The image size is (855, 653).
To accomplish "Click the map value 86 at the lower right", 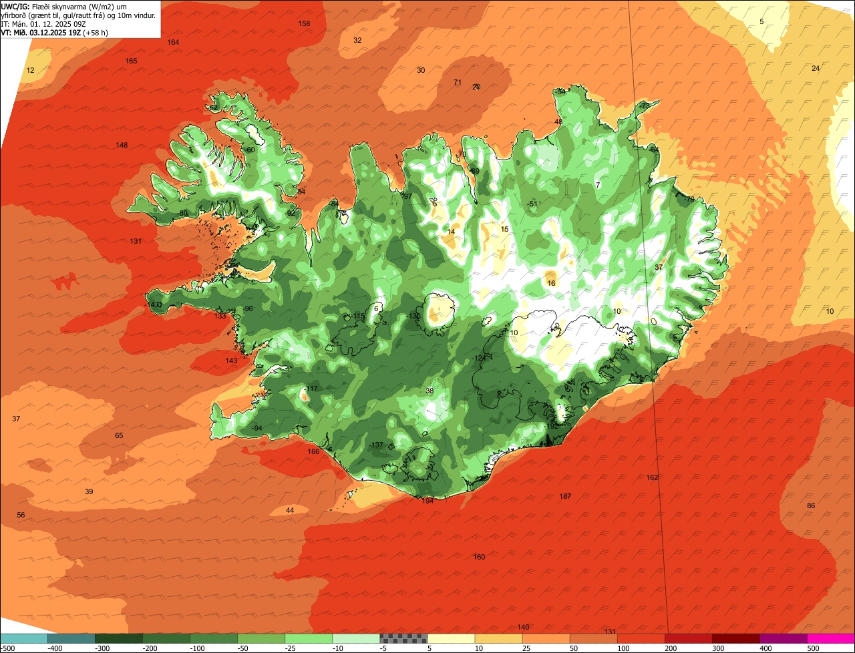I will click(x=811, y=505).
